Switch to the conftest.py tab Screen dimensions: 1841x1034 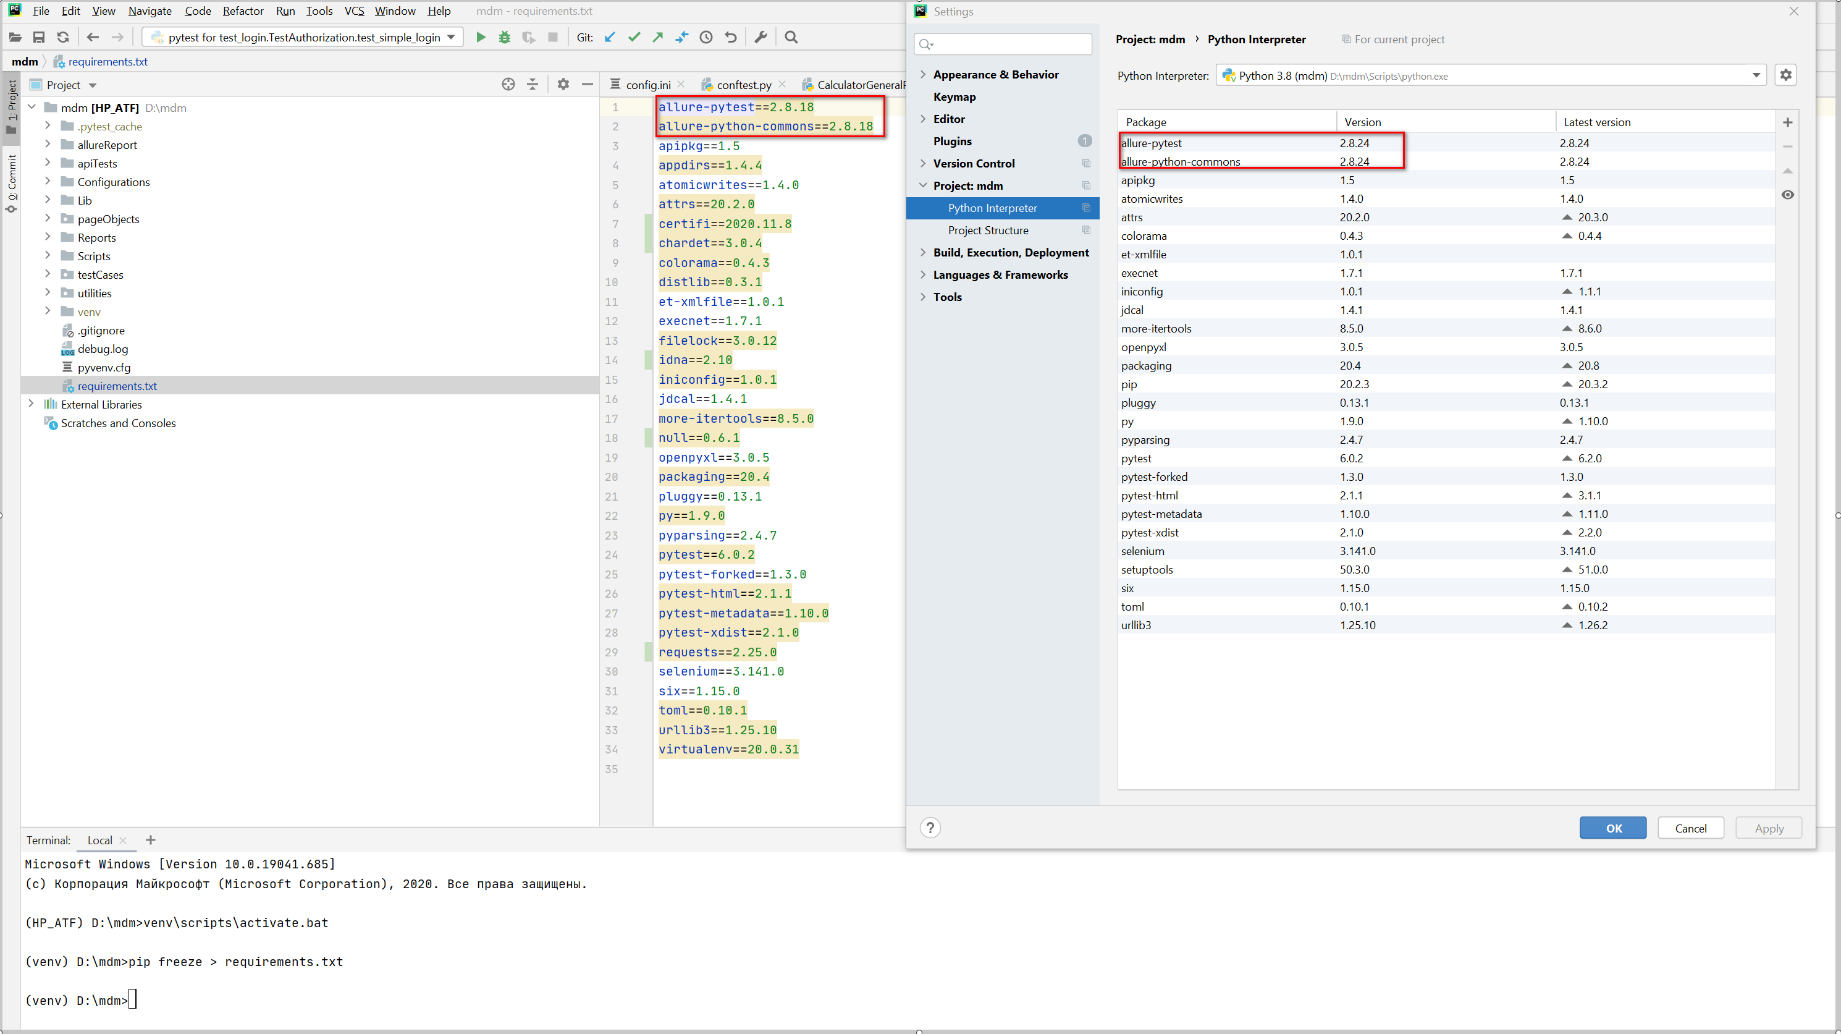(743, 83)
